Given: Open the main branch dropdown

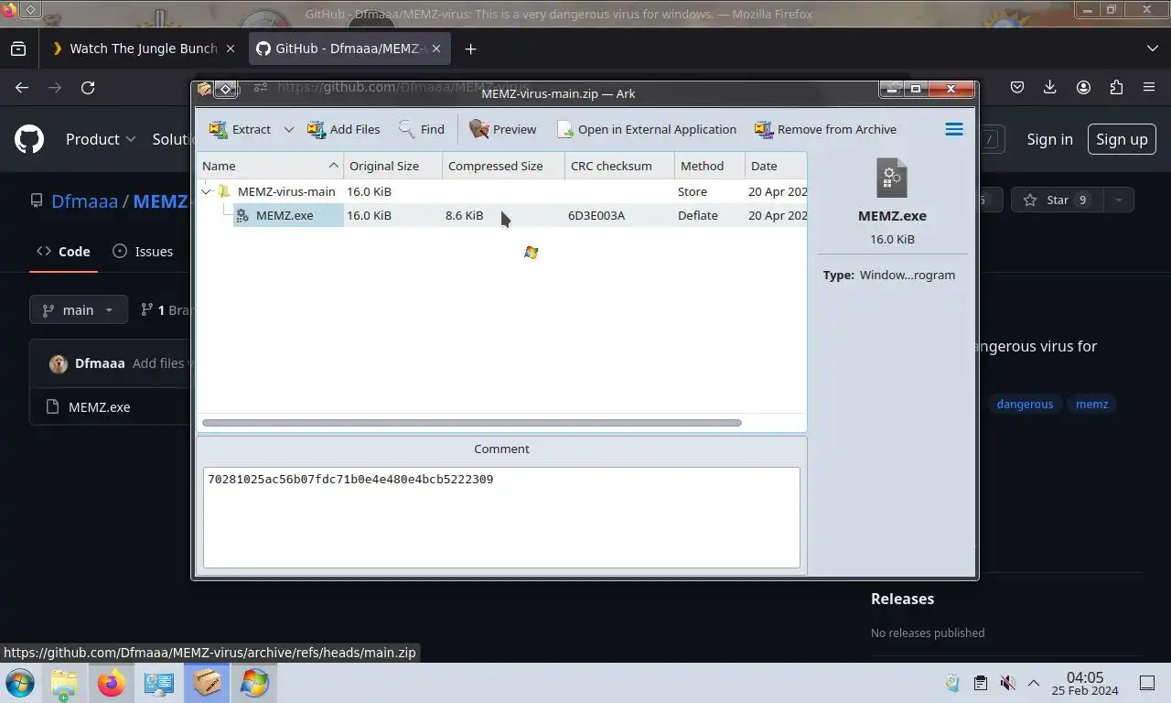Looking at the screenshot, I should [78, 309].
